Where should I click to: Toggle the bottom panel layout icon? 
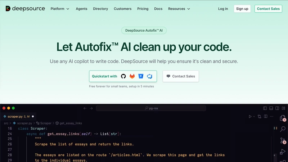[x=271, y=108]
